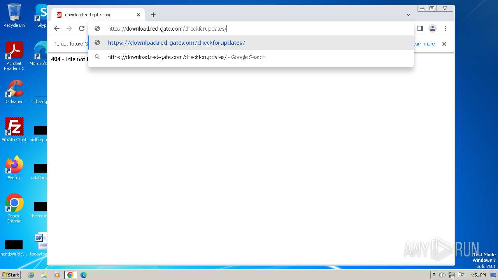This screenshot has height=280, width=498.
Task: Open the volume speaker tray icon
Action: click(x=442, y=275)
